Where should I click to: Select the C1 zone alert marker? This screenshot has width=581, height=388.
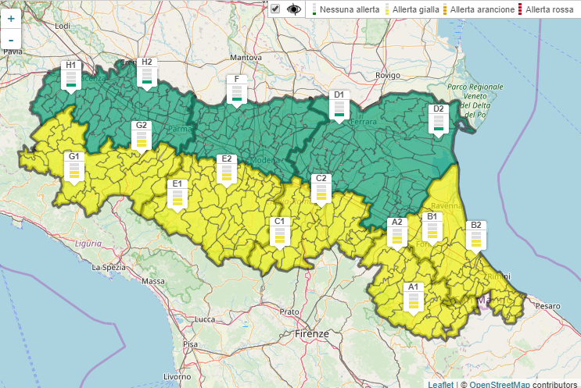280,232
